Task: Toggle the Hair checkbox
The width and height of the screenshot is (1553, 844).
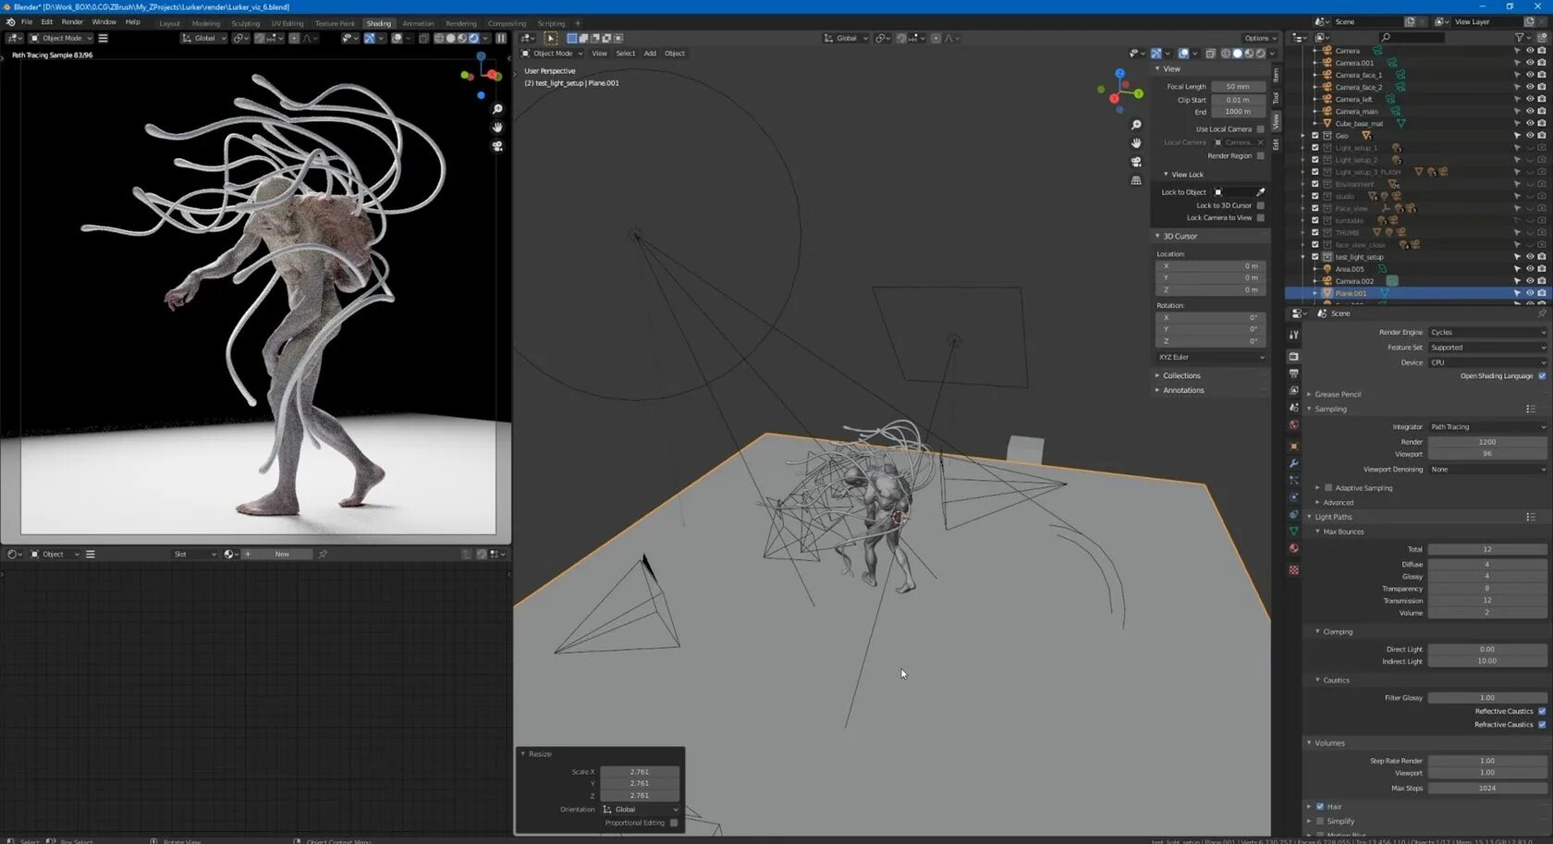Action: coord(1320,807)
